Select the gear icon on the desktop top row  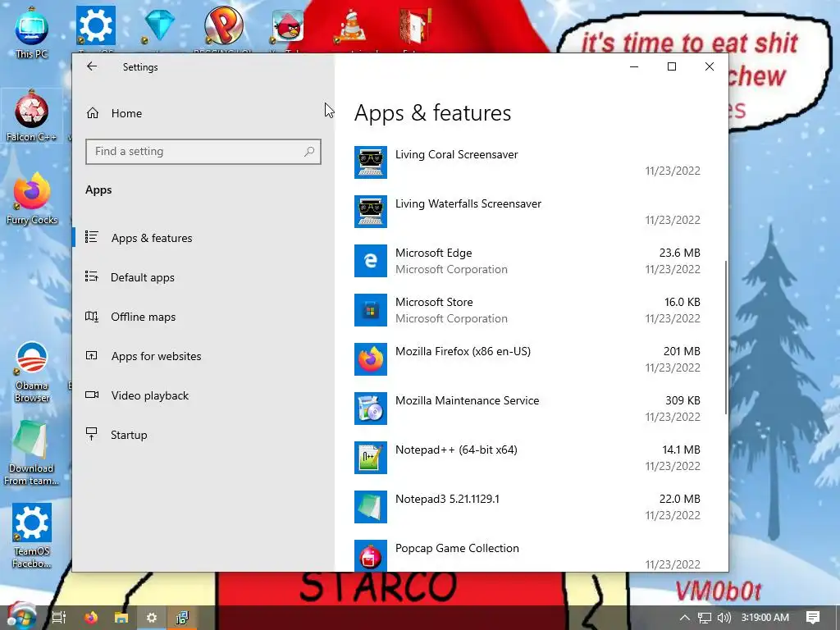pyautogui.click(x=95, y=25)
